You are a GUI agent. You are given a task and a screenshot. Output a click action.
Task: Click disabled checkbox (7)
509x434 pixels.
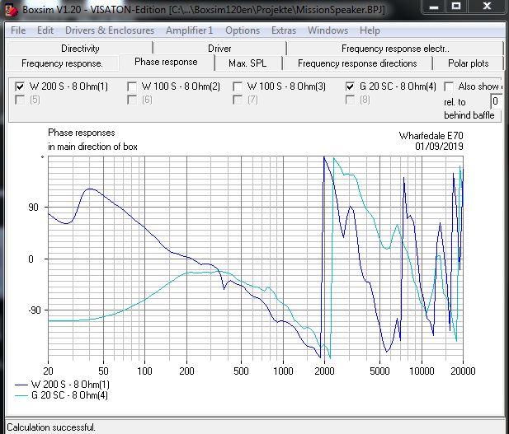238,100
